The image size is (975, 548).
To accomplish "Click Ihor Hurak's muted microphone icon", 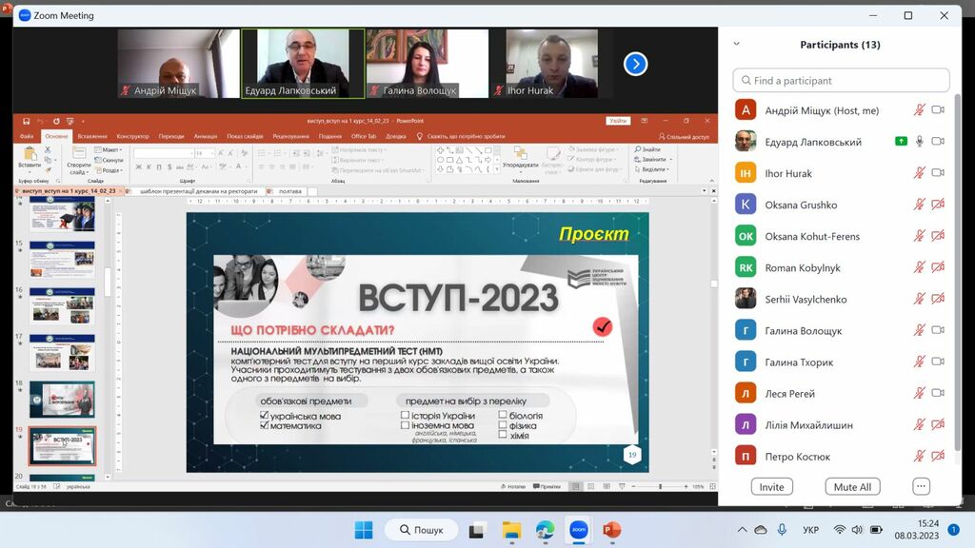I will pyautogui.click(x=919, y=173).
